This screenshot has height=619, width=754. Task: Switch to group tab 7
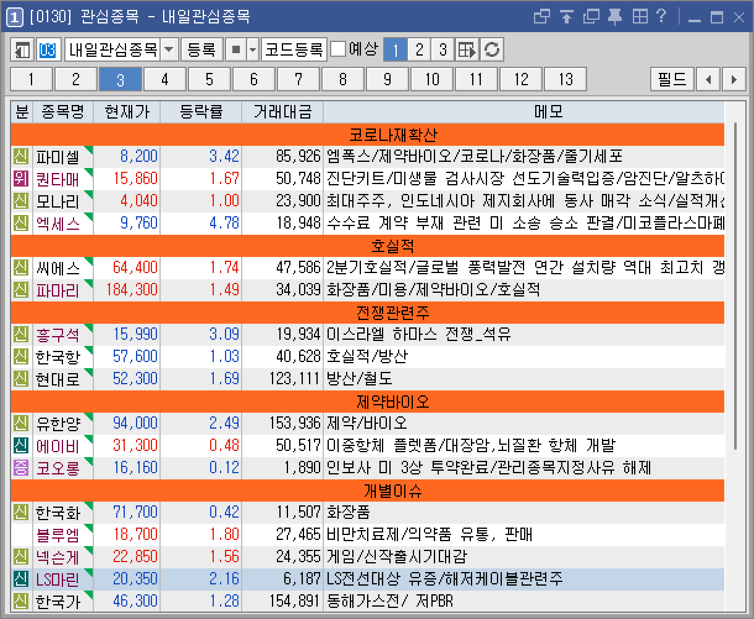pyautogui.click(x=299, y=79)
